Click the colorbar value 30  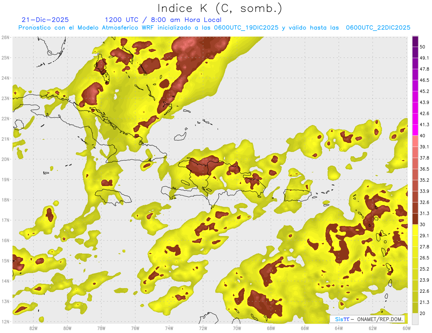(x=422, y=225)
